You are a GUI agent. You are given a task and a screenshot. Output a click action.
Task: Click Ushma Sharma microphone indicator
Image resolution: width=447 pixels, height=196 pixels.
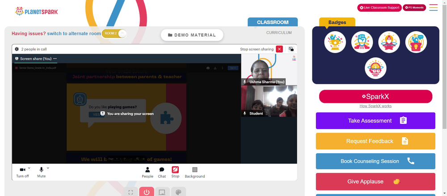(245, 82)
